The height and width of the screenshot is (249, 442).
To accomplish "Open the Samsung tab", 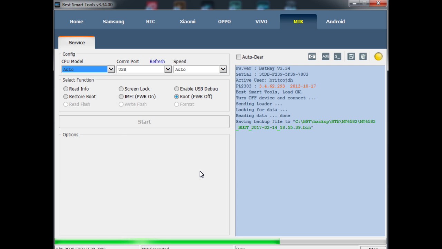I will 113,21.
